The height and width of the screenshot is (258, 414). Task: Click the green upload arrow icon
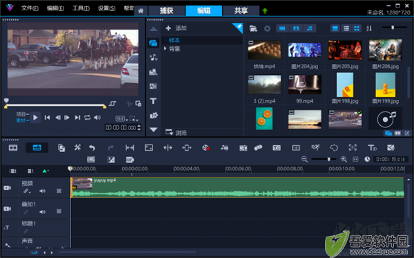[265, 11]
